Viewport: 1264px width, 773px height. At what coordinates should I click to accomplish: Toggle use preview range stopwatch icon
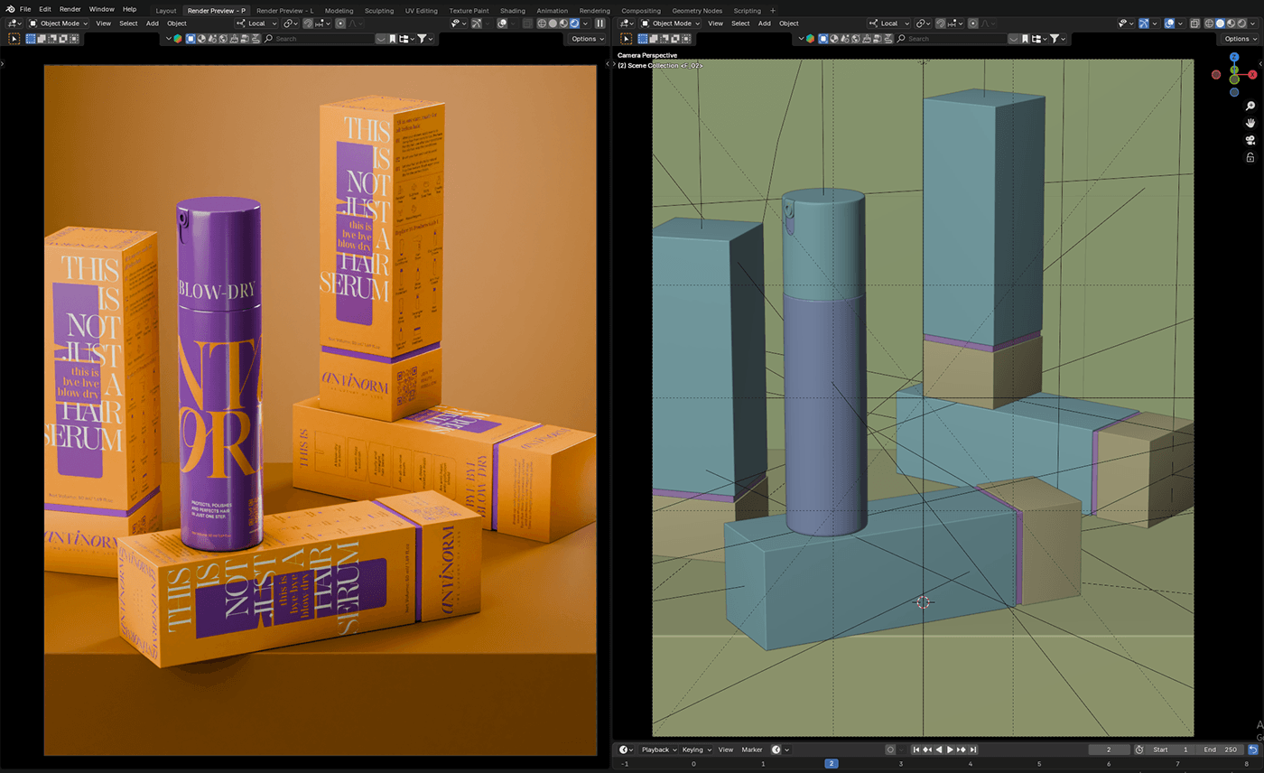pyautogui.click(x=1139, y=750)
